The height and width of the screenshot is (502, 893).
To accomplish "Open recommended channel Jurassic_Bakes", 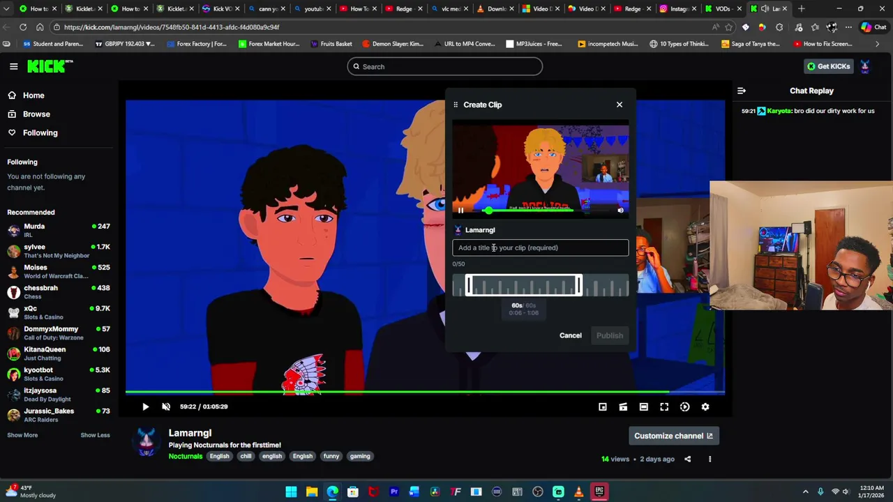I will pyautogui.click(x=59, y=415).
